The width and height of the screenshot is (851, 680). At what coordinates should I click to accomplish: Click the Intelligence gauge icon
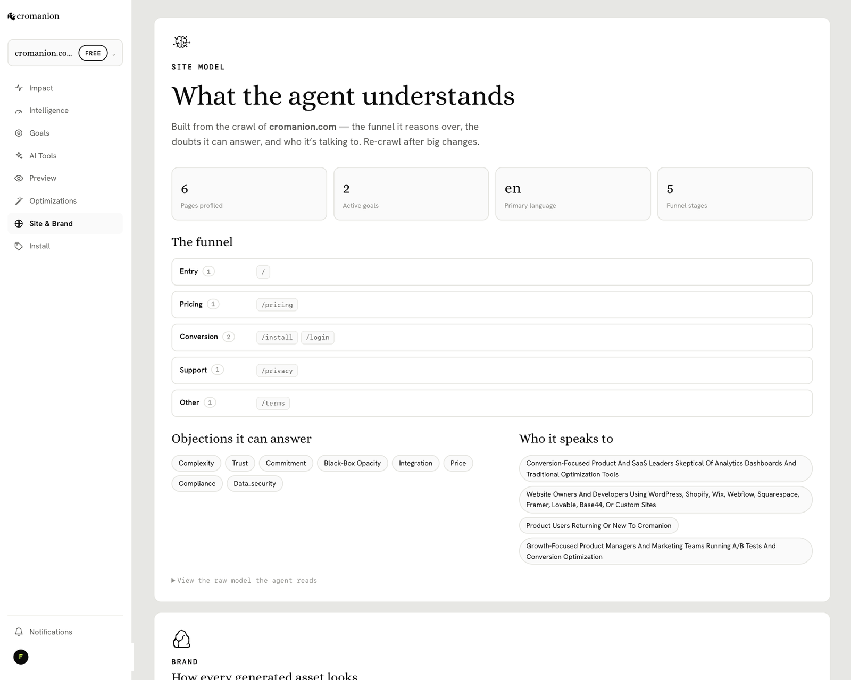[x=19, y=111]
